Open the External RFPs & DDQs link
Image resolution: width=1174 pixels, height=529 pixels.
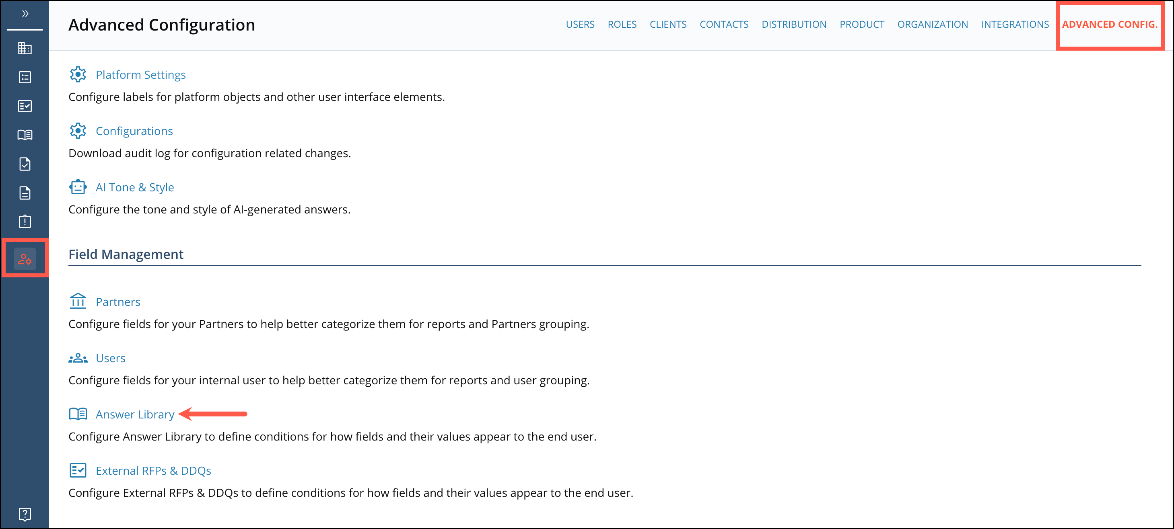point(153,471)
